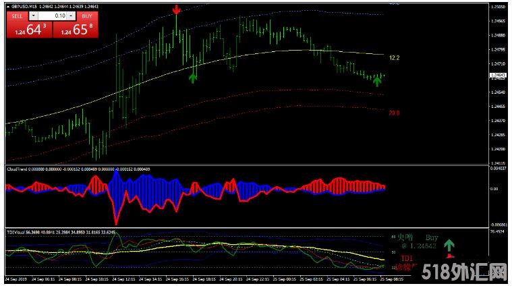Click the 1.24710 price axis label
This screenshot has width=512, height=288.
pos(498,63)
